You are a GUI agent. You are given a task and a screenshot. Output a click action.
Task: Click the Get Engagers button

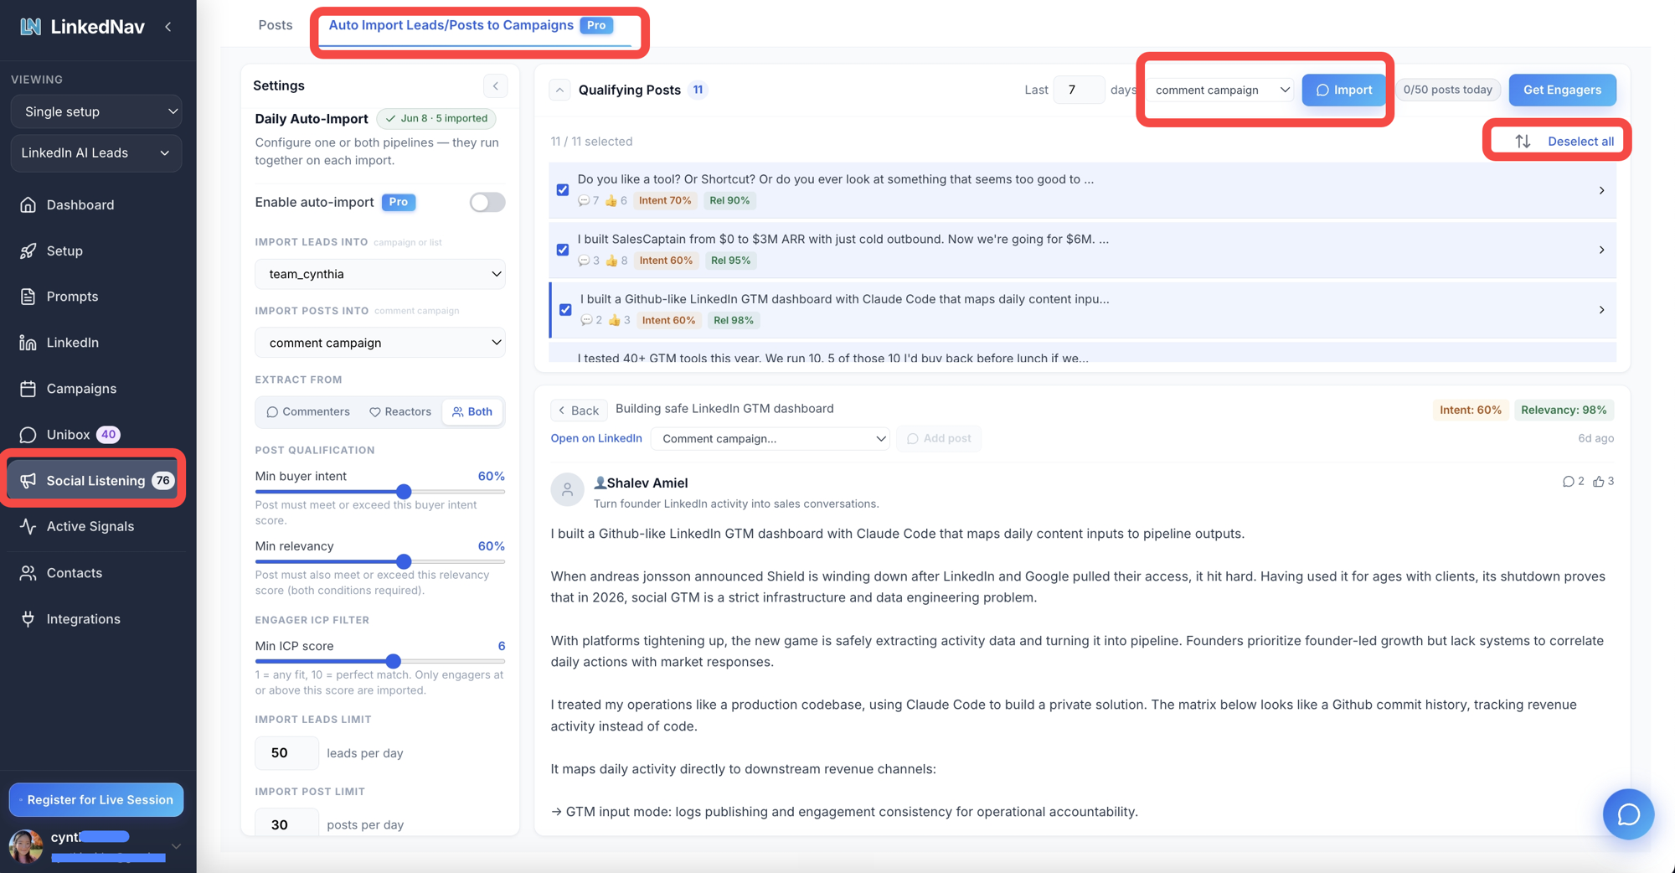(x=1562, y=90)
